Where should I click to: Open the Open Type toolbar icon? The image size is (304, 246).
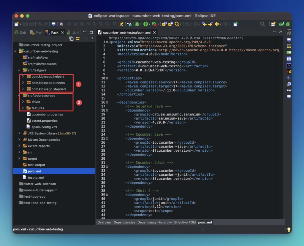coord(164,24)
